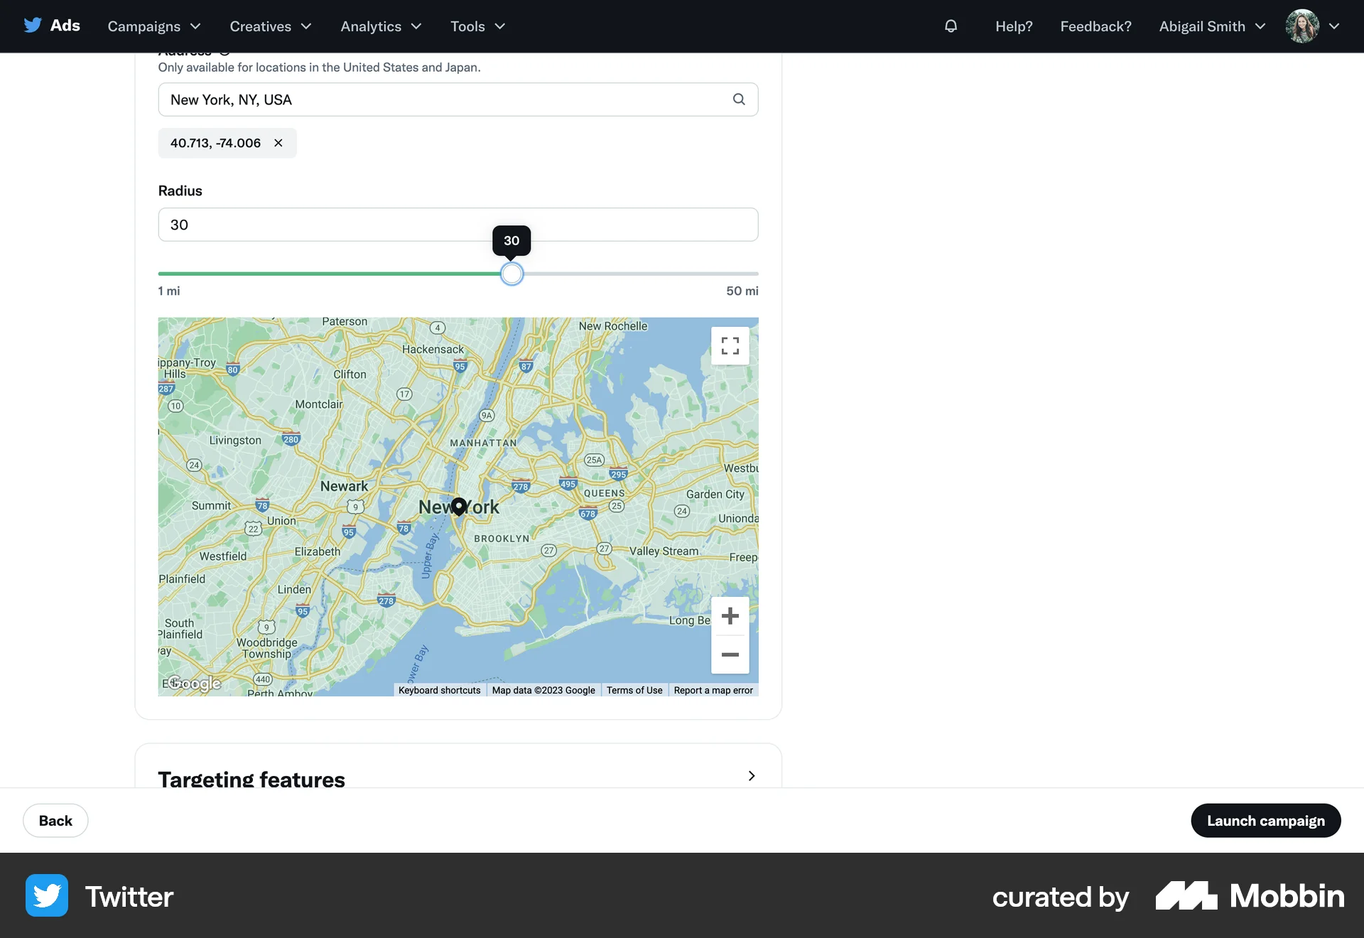1364x938 pixels.
Task: Click the search magnifier in the address field
Action: (x=739, y=99)
